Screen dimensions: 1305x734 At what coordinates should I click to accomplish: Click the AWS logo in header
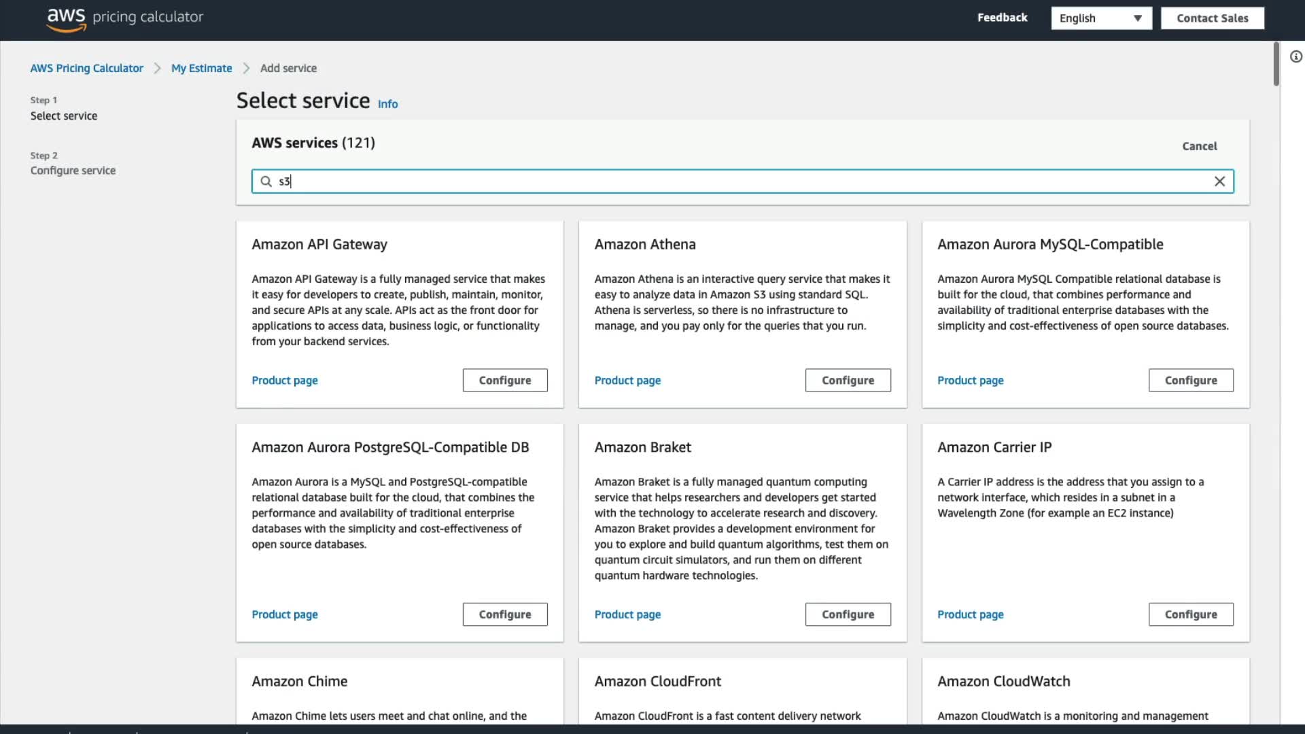click(66, 18)
